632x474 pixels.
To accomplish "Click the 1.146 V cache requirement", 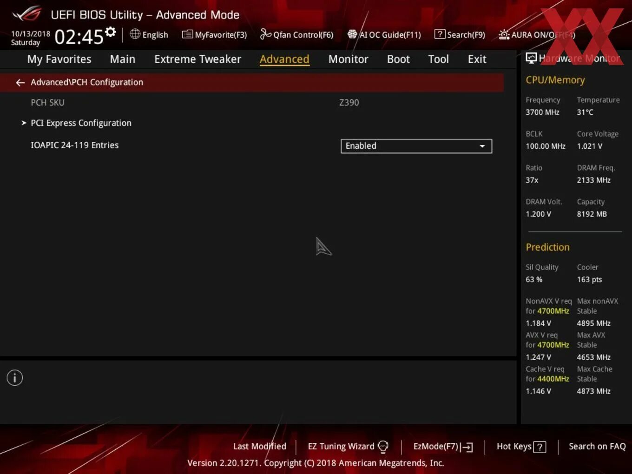I will 538,391.
